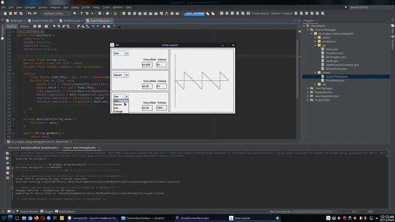Expand the Dependencies node
395x222 pixels.
(x=308, y=92)
